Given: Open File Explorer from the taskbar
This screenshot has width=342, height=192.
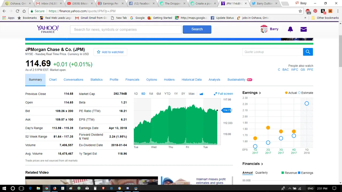Looking at the screenshot, I should coord(38,188).
